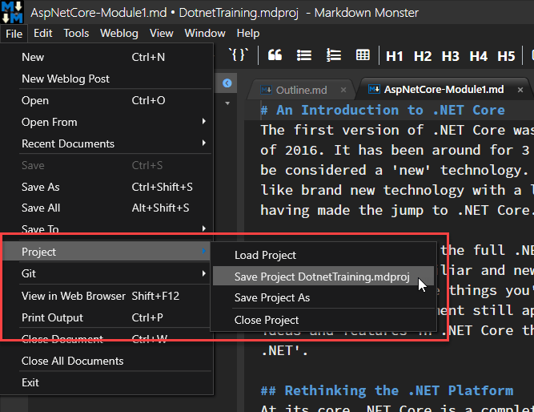Apply H5 heading formatting
Viewport: 534px width, 412px height.
(x=506, y=56)
